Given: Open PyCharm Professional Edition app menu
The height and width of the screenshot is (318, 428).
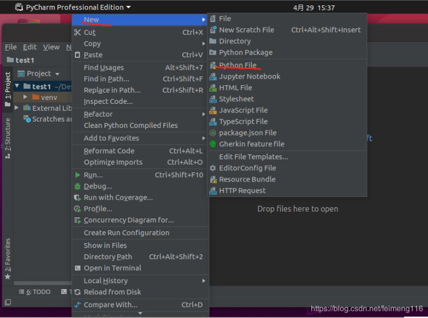Looking at the screenshot, I should click(73, 7).
